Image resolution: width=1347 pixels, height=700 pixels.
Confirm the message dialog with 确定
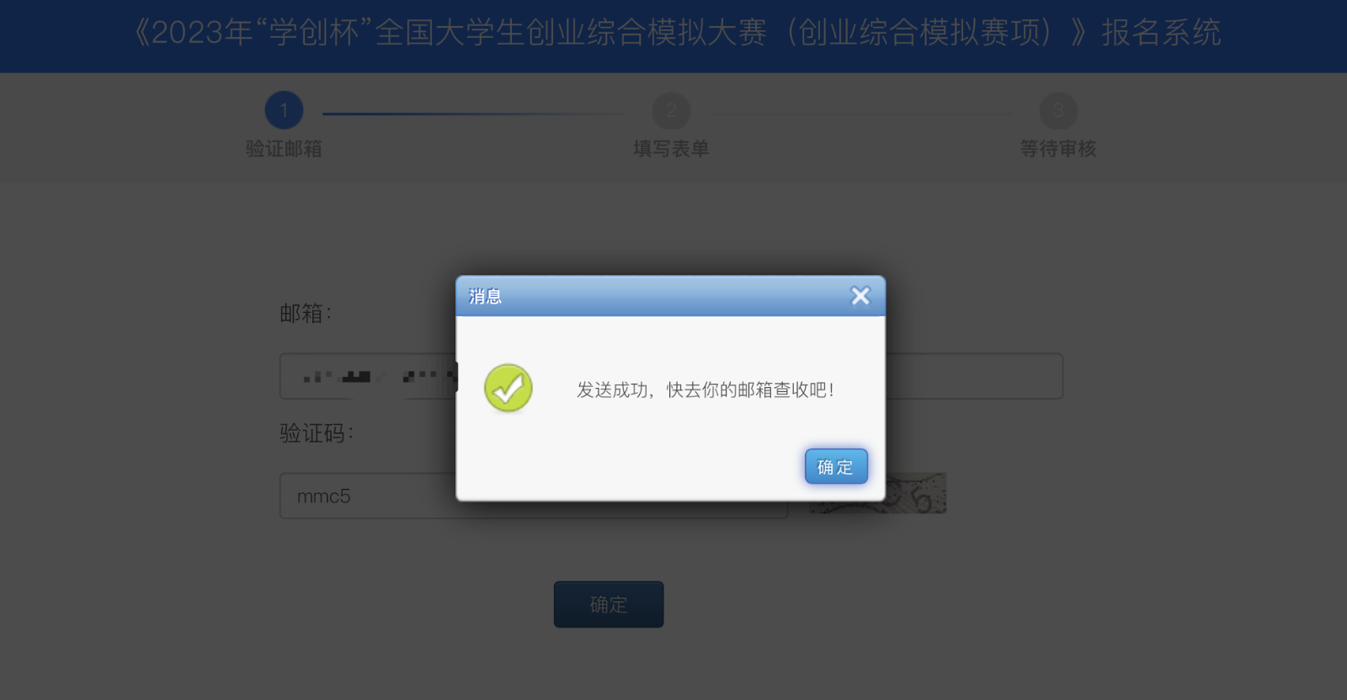[x=836, y=466]
